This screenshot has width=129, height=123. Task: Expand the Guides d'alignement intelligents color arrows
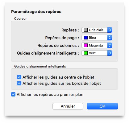click(110, 53)
